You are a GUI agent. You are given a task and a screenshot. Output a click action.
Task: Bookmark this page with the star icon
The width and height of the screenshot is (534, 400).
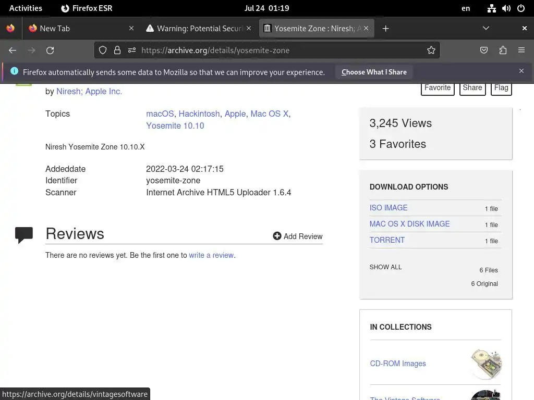click(431, 51)
